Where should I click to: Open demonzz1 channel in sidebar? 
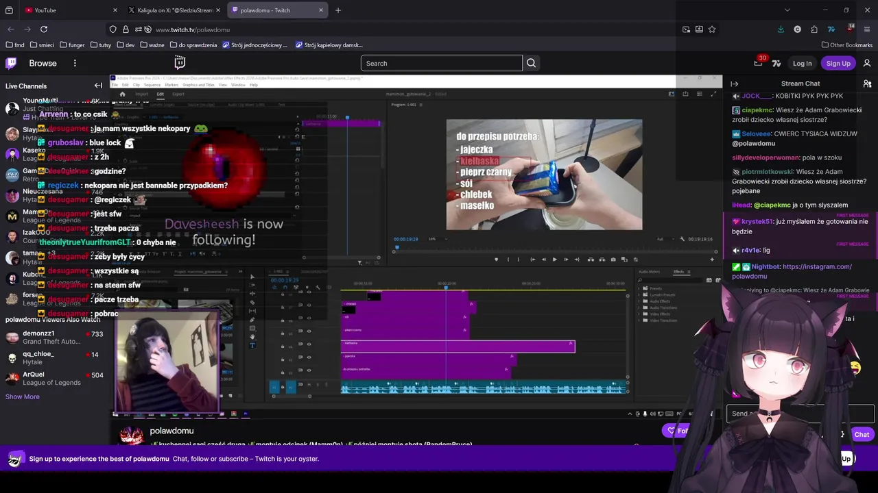coord(55,337)
